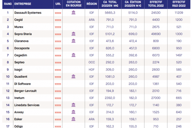Open the www link for Claranova

click(x=58, y=41)
